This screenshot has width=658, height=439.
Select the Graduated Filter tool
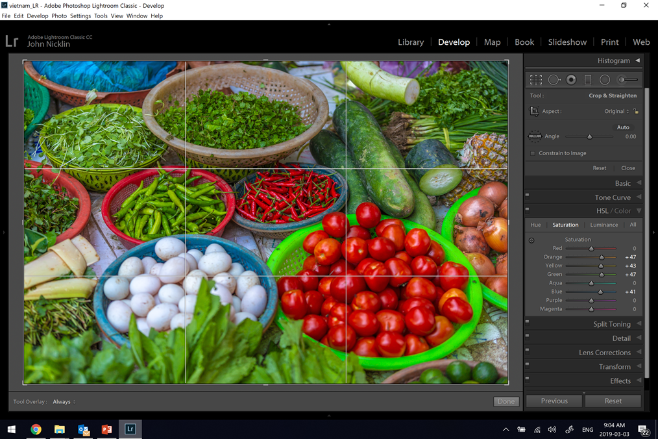coord(588,79)
